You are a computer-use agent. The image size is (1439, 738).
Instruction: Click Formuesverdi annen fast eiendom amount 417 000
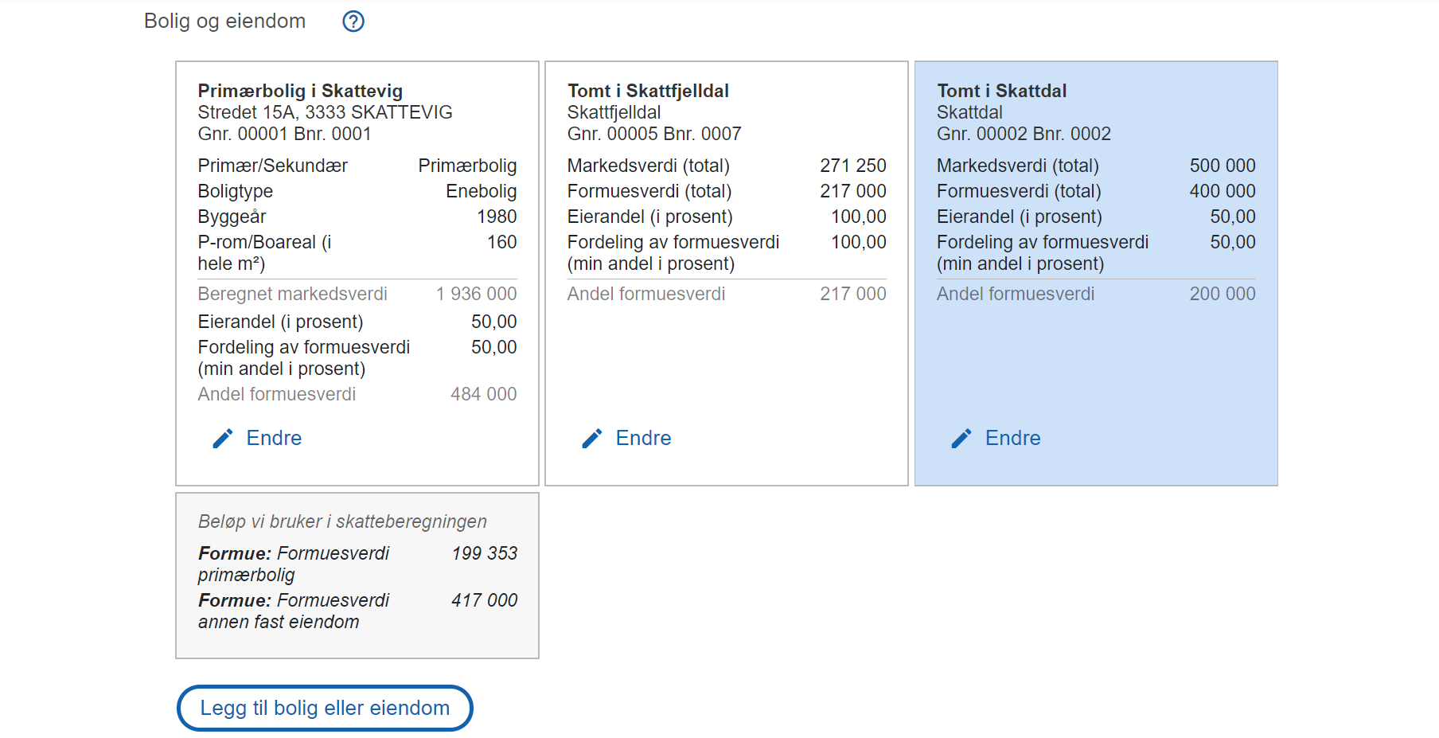click(x=484, y=600)
